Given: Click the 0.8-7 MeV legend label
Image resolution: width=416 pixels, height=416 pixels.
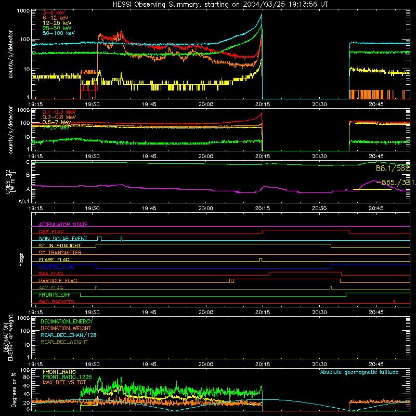Looking at the screenshot, I should click(x=57, y=122).
